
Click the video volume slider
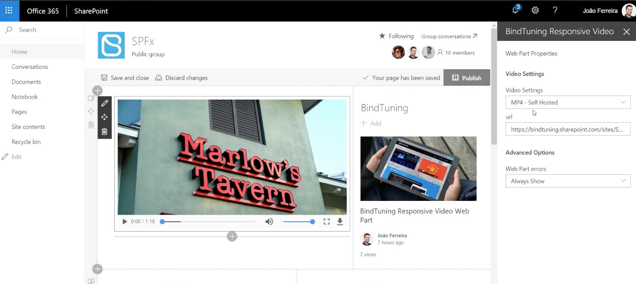tap(299, 221)
